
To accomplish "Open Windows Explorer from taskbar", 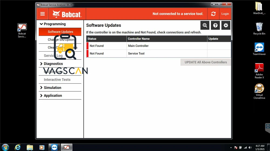I will [x=30, y=148].
